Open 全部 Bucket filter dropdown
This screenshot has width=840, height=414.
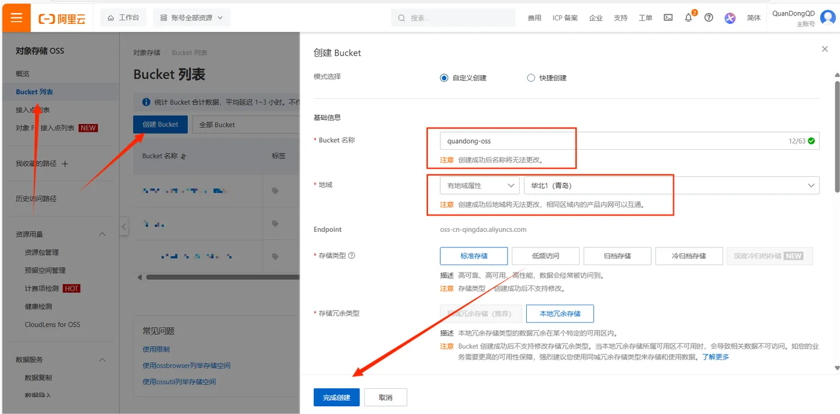pyautogui.click(x=246, y=125)
